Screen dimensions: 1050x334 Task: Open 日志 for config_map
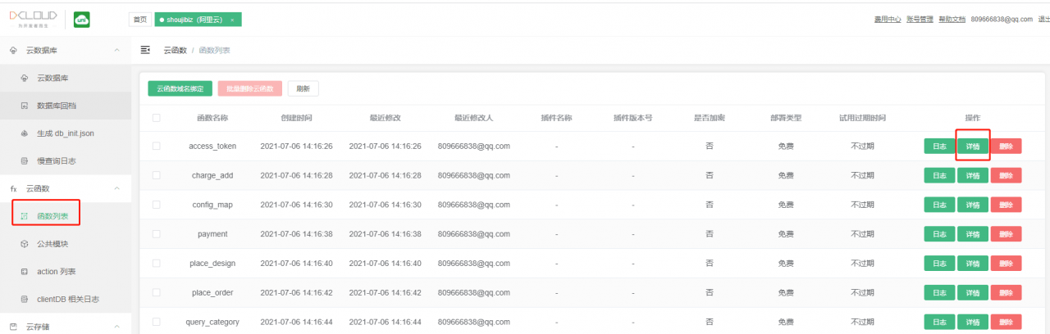[939, 205]
